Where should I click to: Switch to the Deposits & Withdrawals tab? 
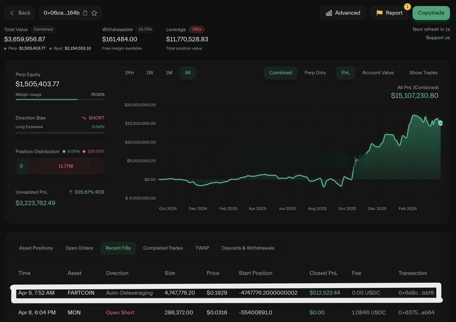(x=248, y=248)
